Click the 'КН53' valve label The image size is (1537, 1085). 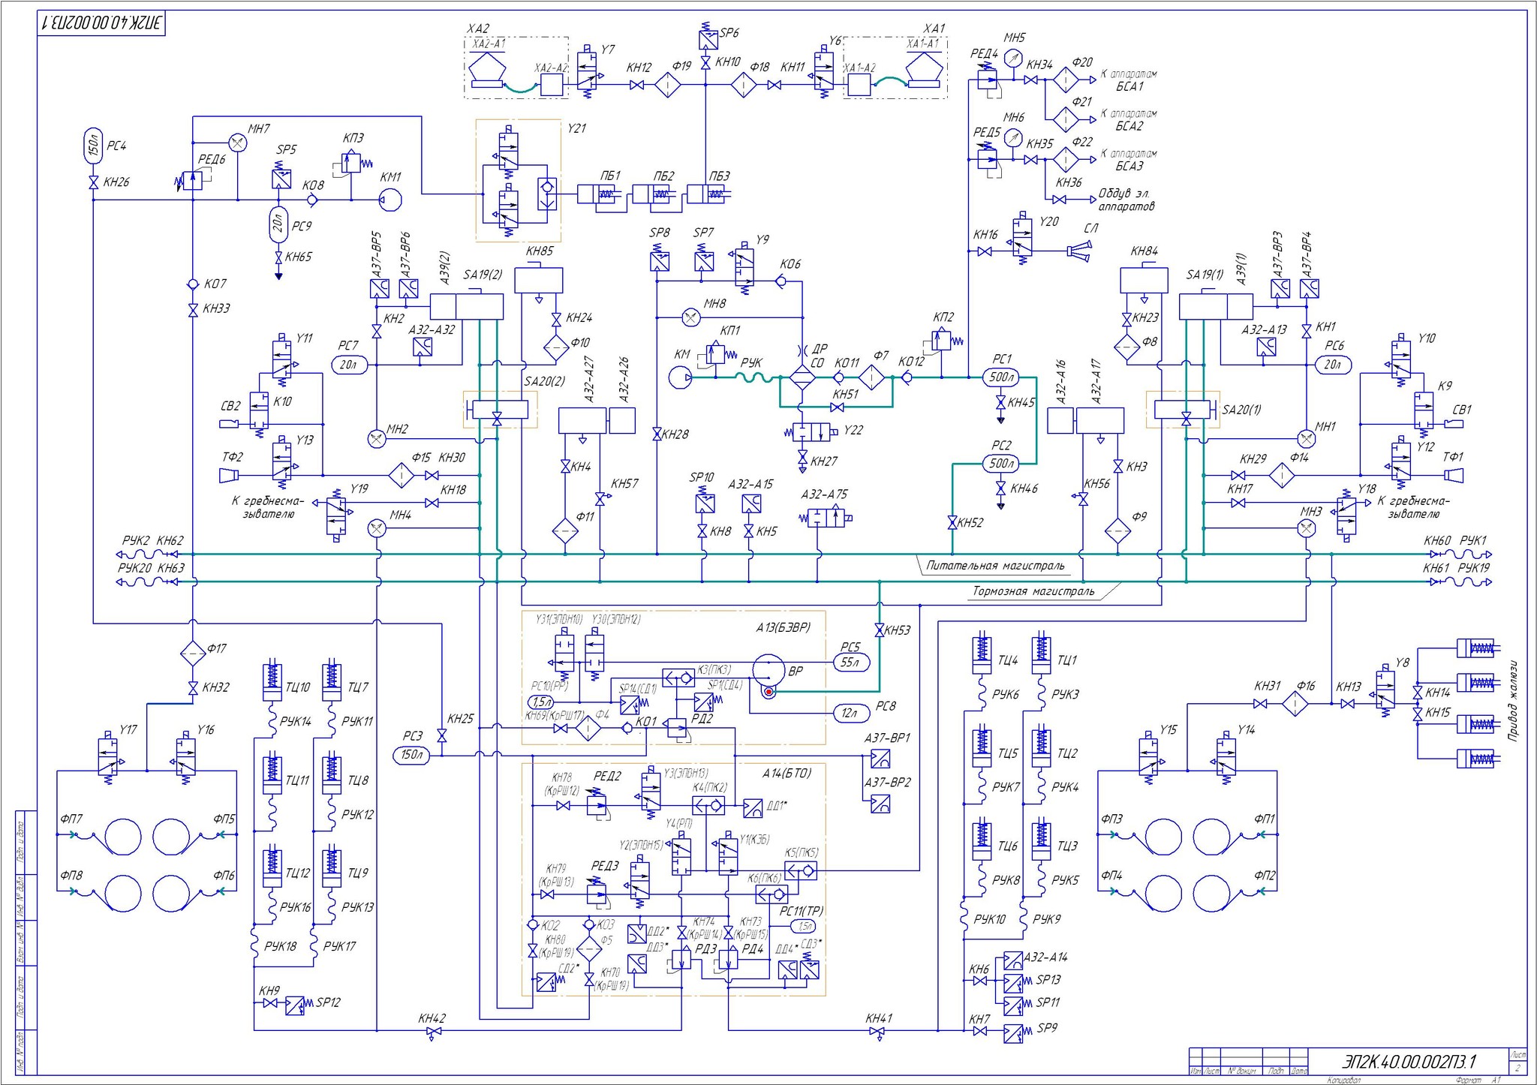click(x=897, y=630)
